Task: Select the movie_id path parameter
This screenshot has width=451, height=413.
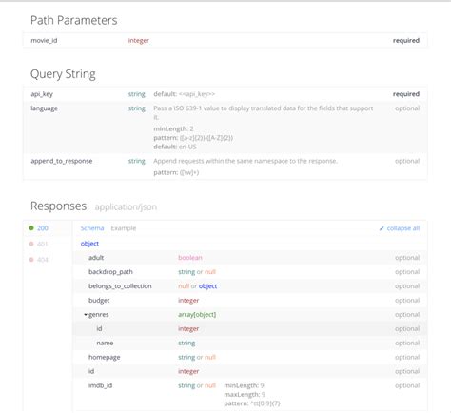Action: coord(44,40)
